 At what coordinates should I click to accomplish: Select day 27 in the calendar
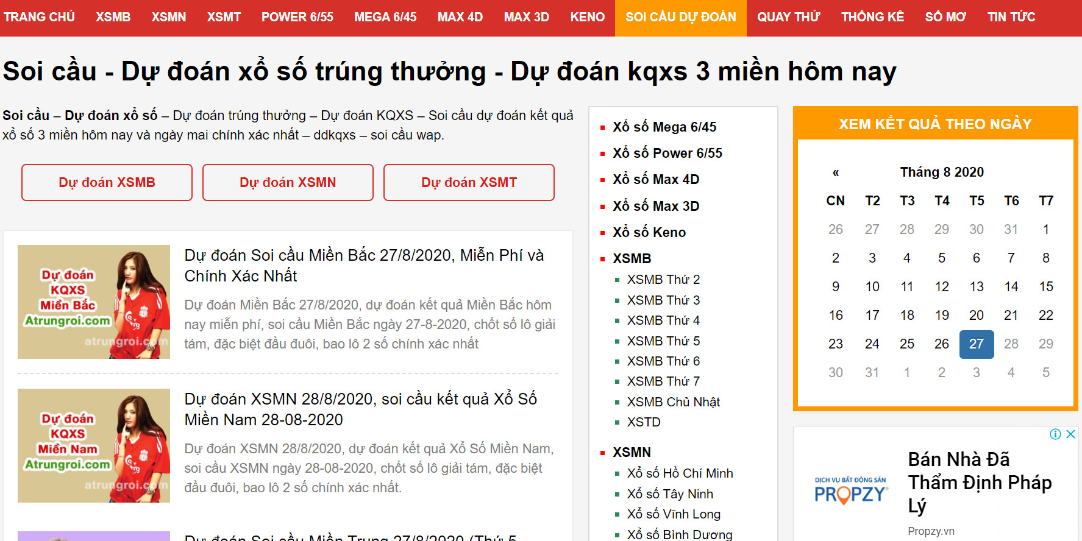(976, 344)
